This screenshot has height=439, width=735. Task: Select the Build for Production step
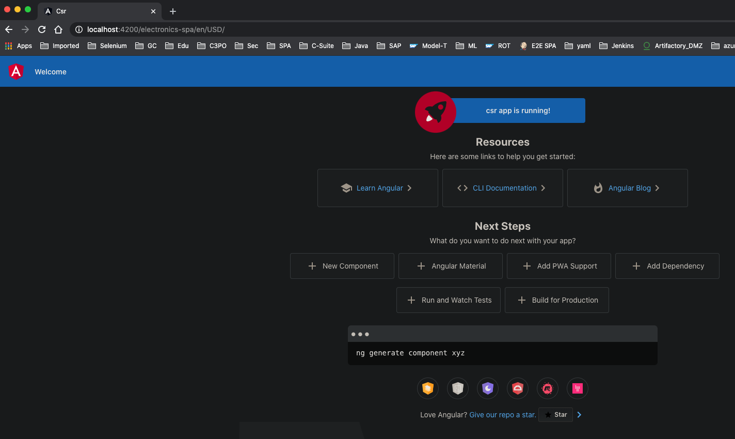tap(557, 300)
